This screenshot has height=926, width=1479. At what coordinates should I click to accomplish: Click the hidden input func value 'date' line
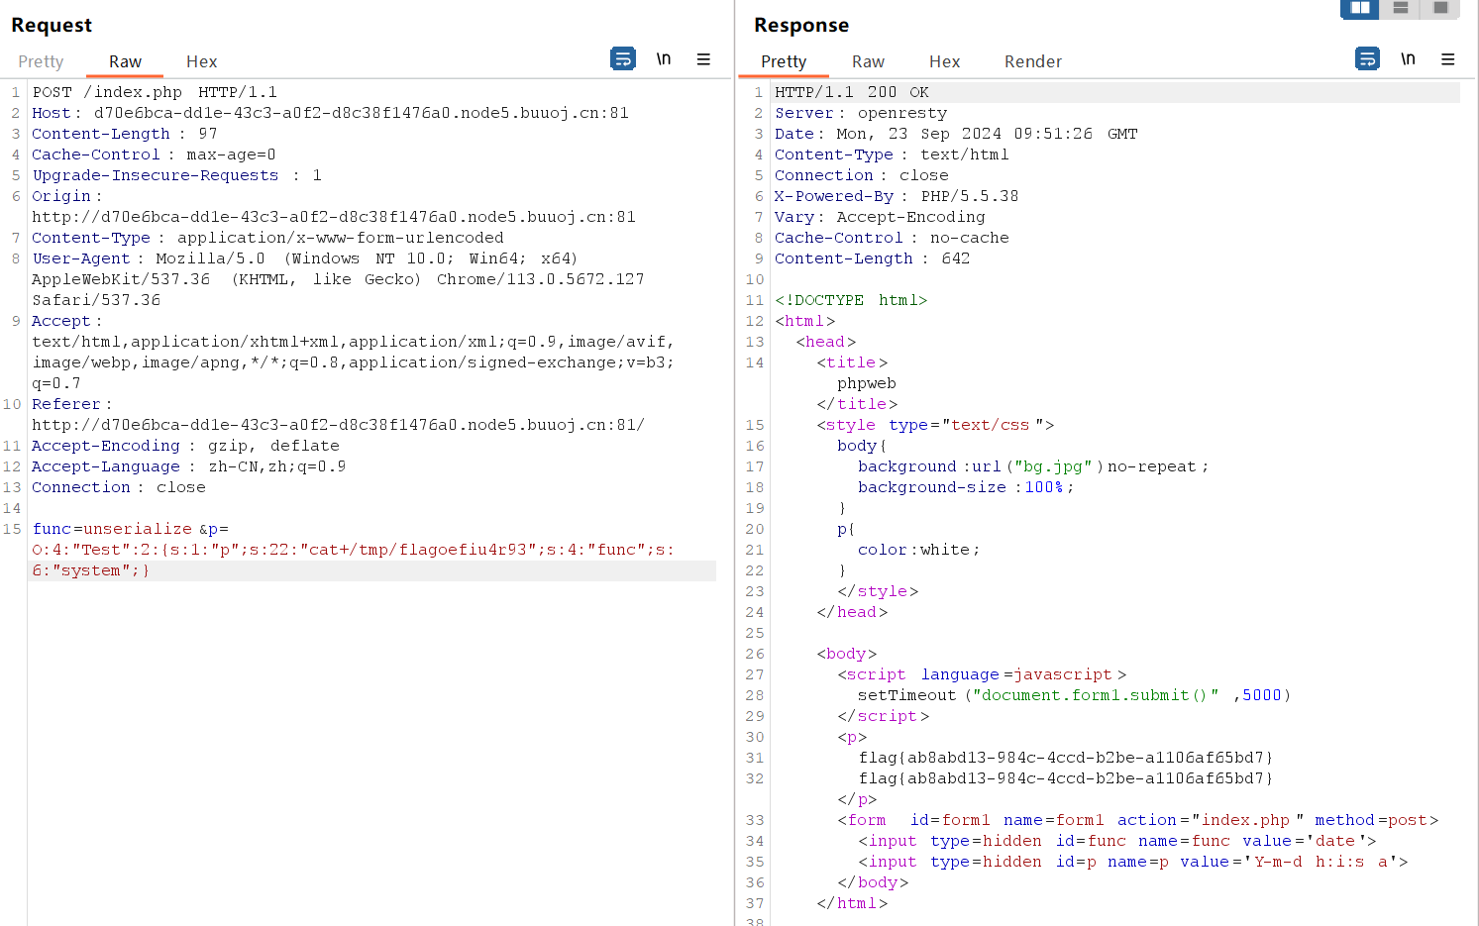pyautogui.click(x=1117, y=841)
